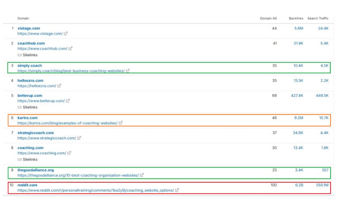The width and height of the screenshot is (337, 211).
Task: Click strategiccoach.com backlinks value 34.8K
Action: coord(298,133)
